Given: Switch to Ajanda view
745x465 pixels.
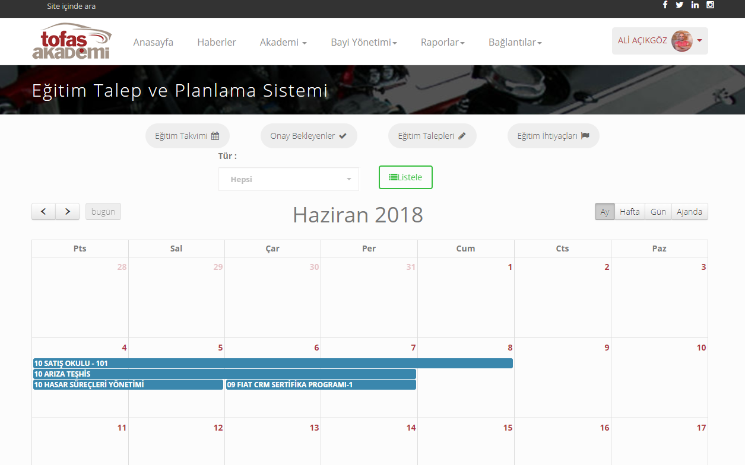Looking at the screenshot, I should coord(690,212).
